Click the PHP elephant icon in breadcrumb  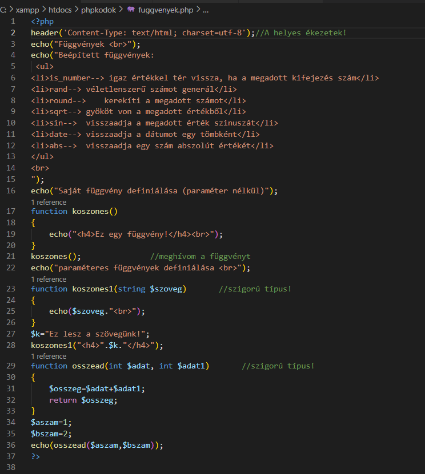(x=131, y=10)
